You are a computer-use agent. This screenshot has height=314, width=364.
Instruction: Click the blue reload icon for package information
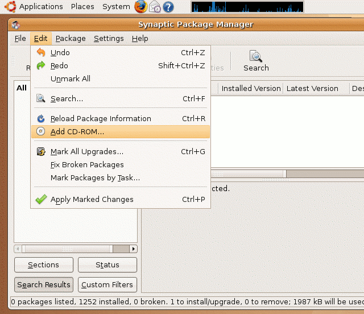pos(41,118)
